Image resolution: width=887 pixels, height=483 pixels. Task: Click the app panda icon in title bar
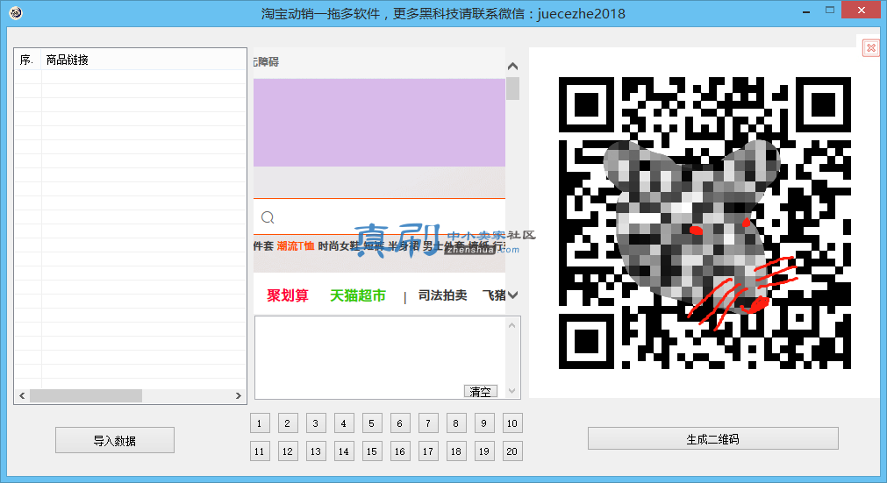coord(16,12)
